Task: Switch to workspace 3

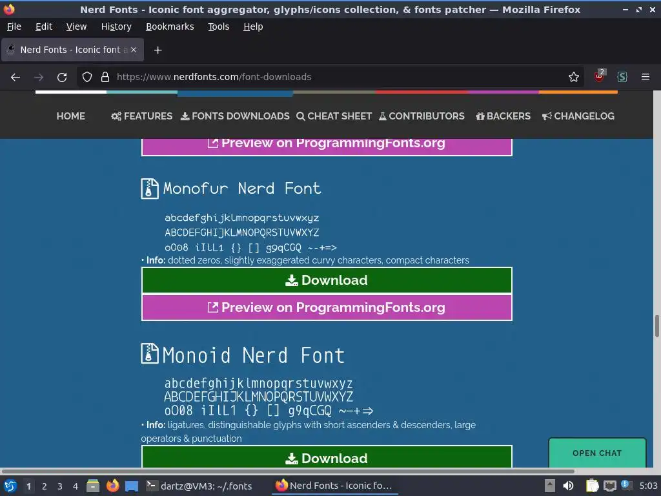Action: point(60,486)
